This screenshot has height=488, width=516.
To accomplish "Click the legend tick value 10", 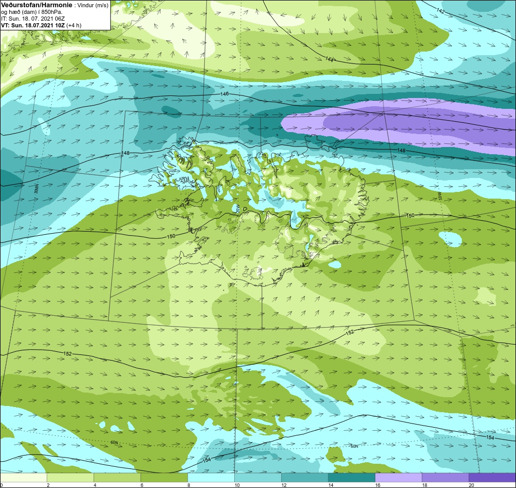I will 237,485.
